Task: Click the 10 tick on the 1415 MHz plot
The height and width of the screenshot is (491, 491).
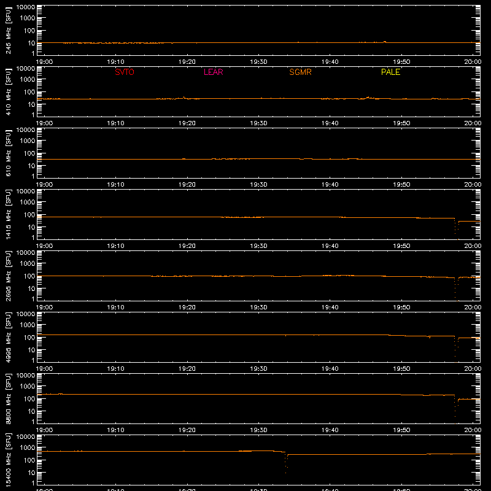Action: click(x=31, y=227)
